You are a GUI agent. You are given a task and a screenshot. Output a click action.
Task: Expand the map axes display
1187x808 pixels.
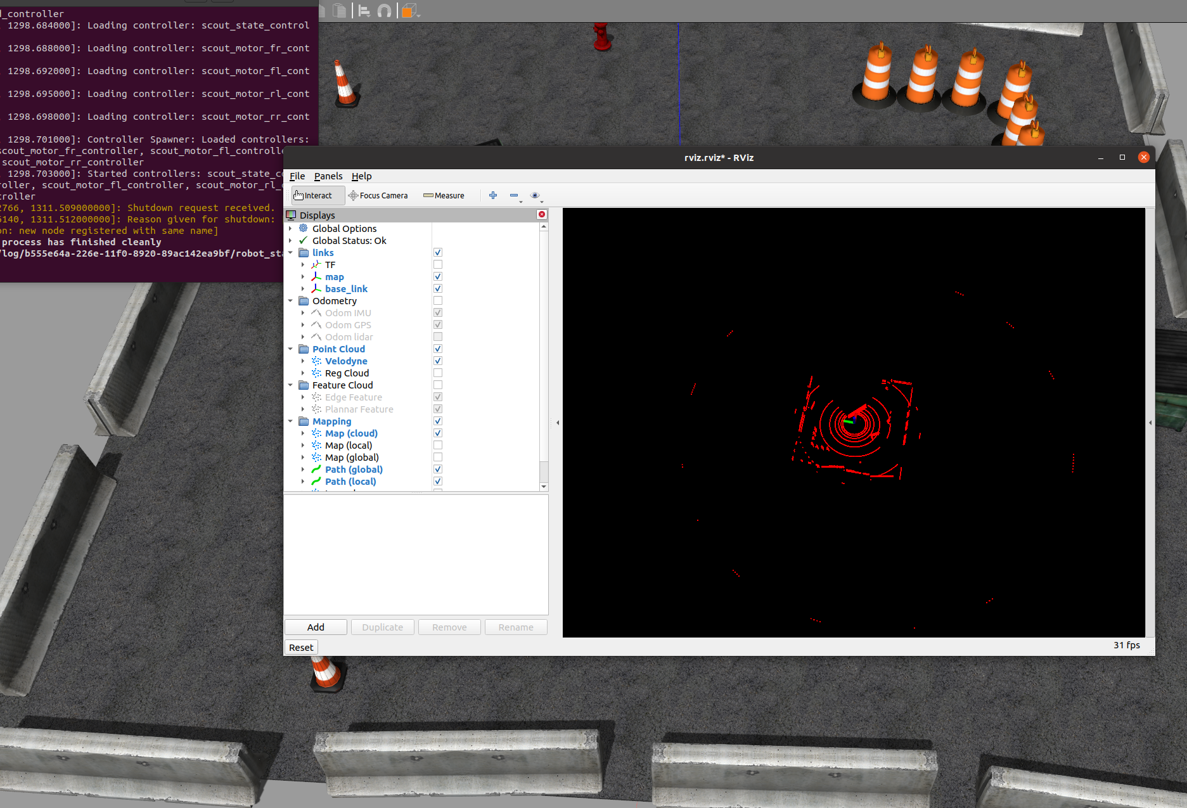pos(303,276)
